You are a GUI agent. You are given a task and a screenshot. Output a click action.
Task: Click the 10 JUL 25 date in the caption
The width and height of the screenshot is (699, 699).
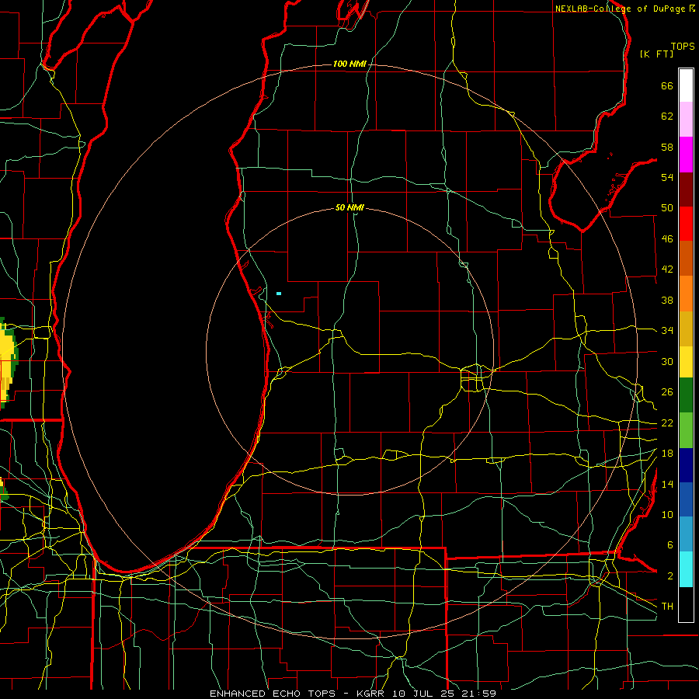(x=423, y=694)
